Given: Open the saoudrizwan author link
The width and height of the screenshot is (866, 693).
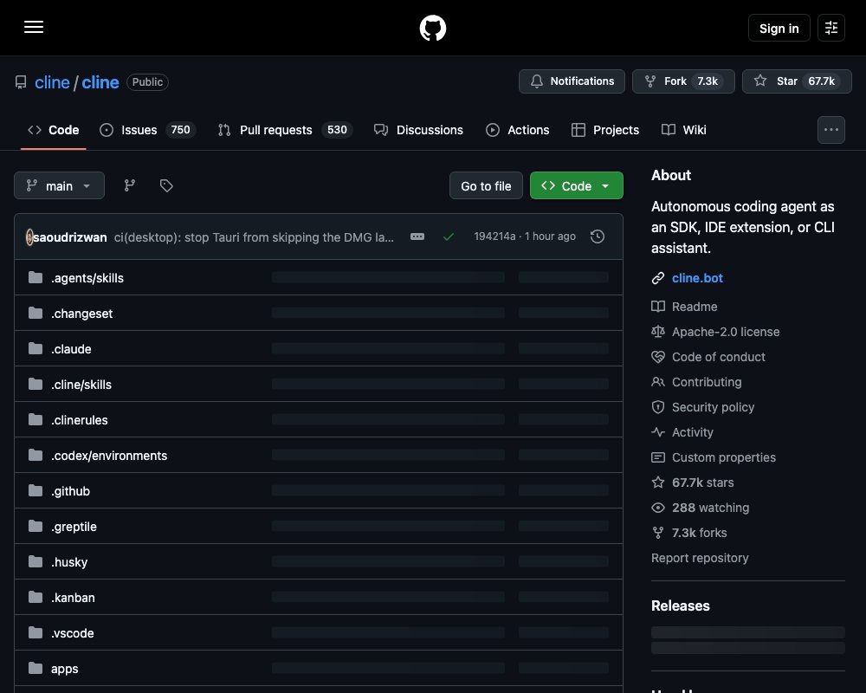Looking at the screenshot, I should 70,237.
